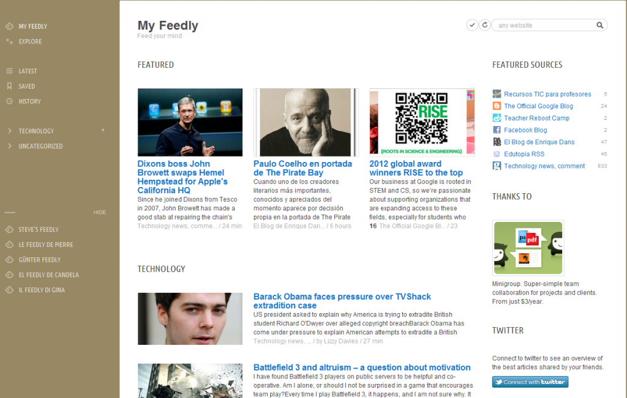627x398 pixels.
Task: Click the History clock icon
Action: pyautogui.click(x=10, y=101)
